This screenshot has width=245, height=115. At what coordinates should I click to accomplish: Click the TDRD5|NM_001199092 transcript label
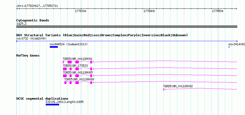pyautogui.click(x=178, y=86)
